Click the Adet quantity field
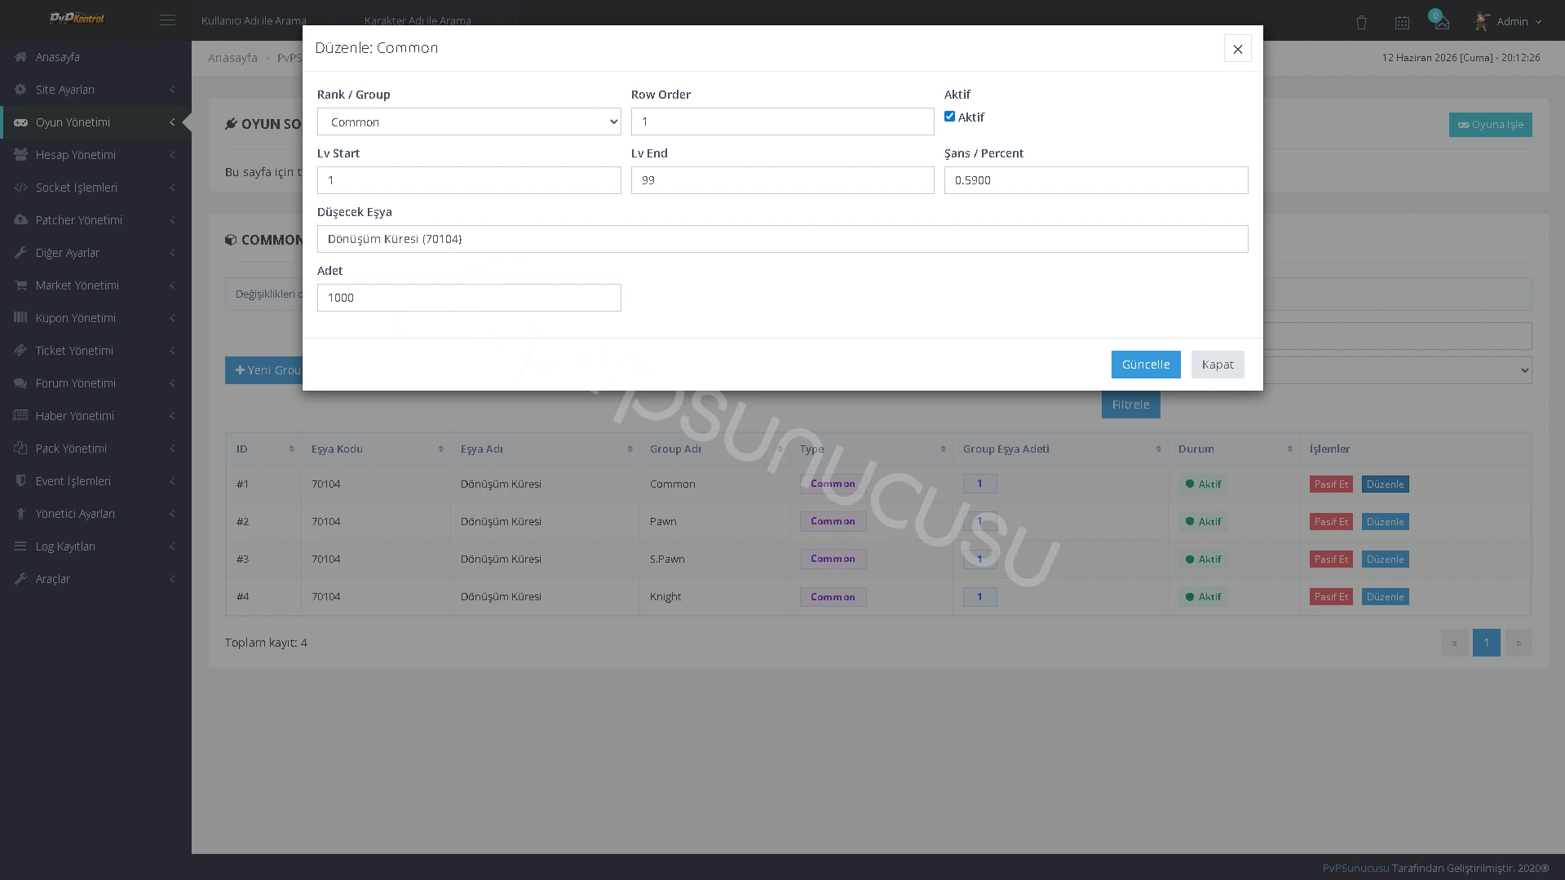This screenshot has width=1565, height=880. pyautogui.click(x=469, y=298)
